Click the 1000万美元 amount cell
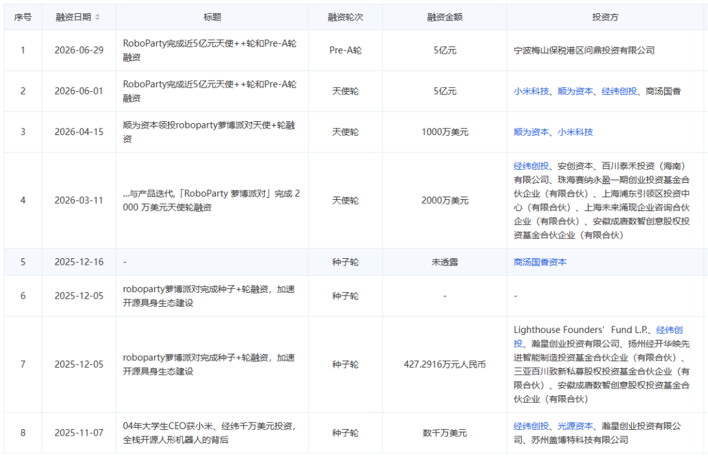This screenshot has height=458, width=708. pos(444,132)
